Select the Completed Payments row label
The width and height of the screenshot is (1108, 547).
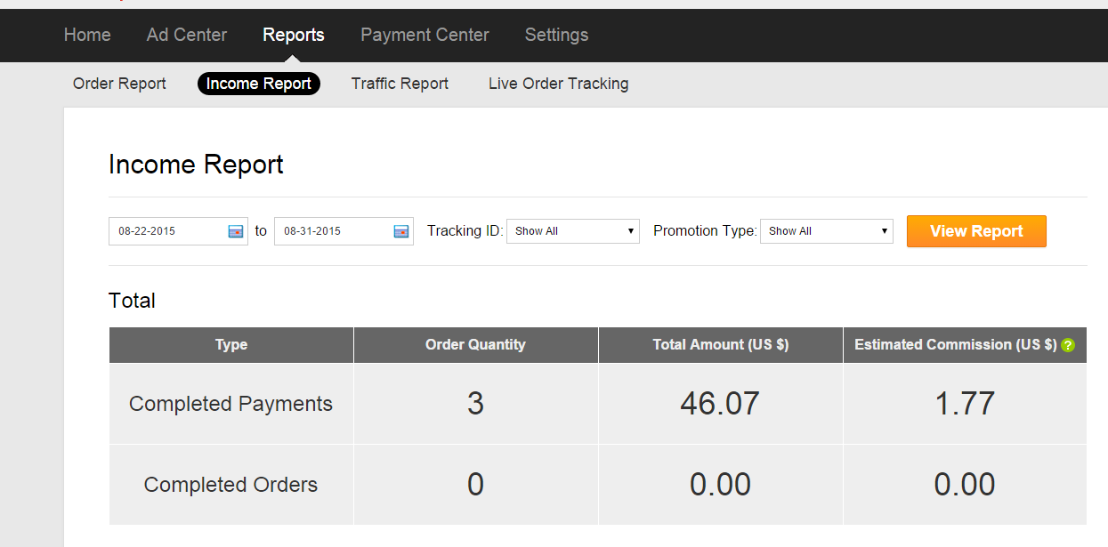tap(231, 404)
